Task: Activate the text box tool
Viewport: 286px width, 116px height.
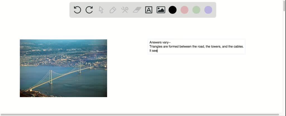Action: click(x=149, y=10)
